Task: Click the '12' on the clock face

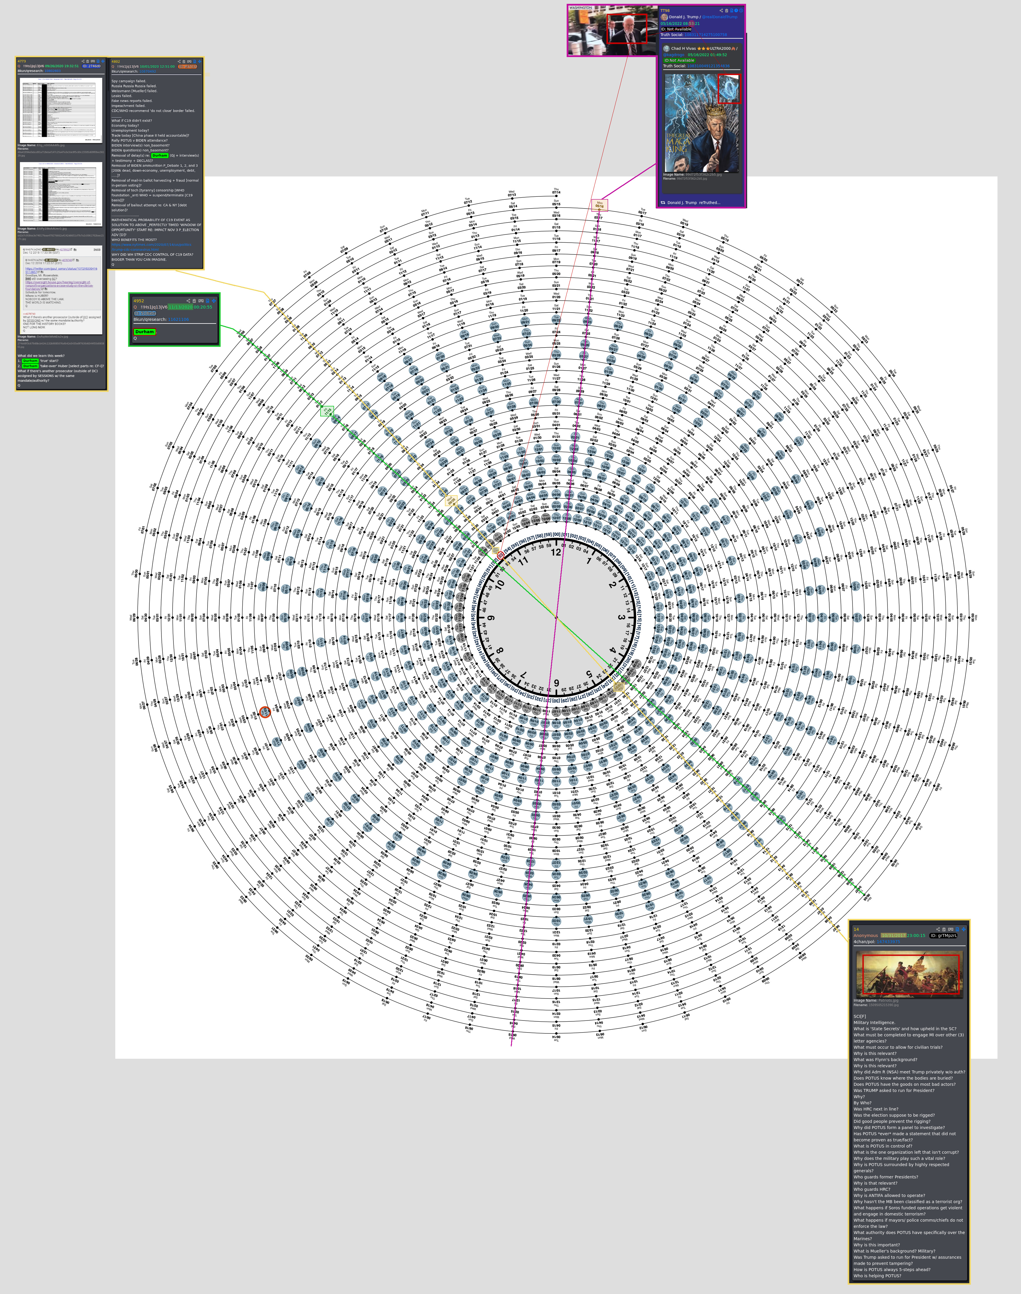Action: [x=556, y=552]
